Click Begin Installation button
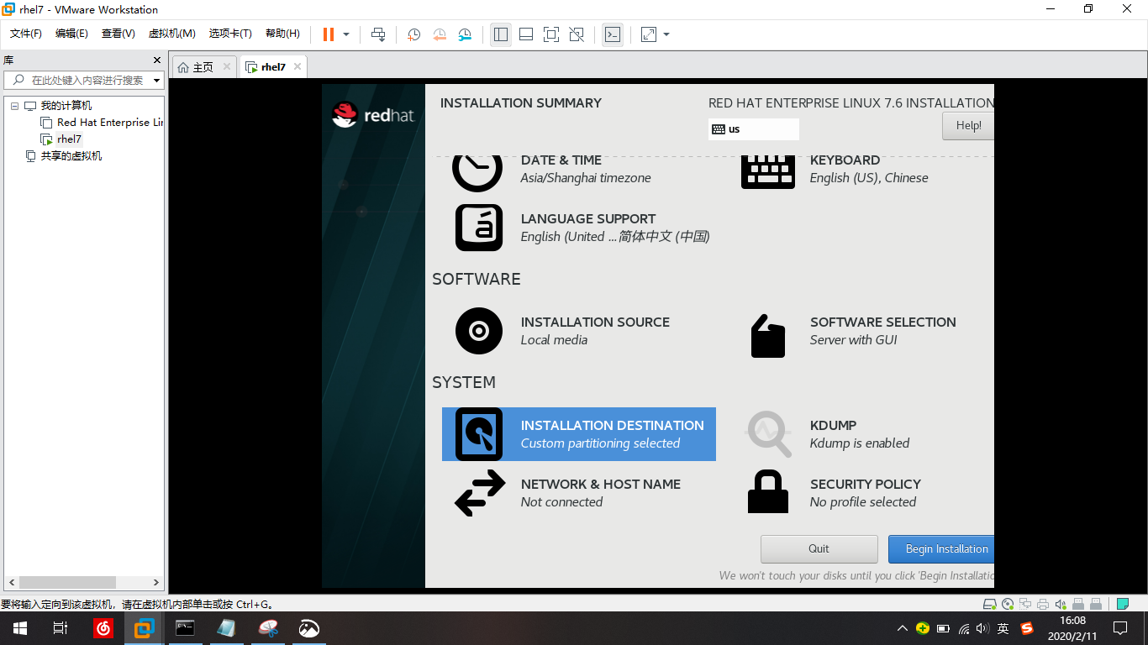 coord(941,549)
